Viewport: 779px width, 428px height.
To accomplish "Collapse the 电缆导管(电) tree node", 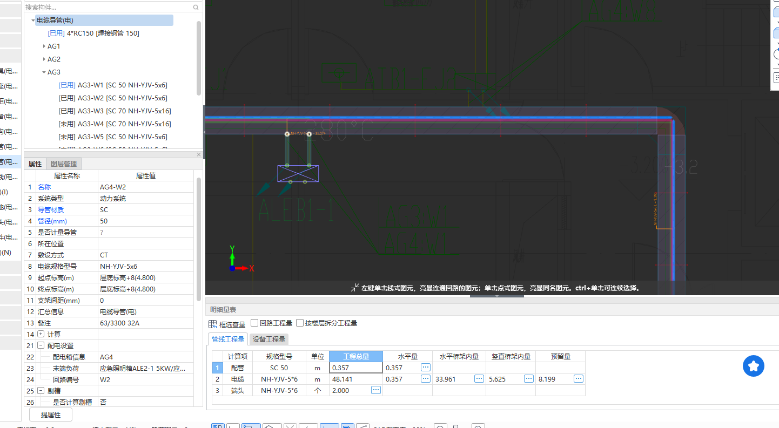I will (x=33, y=21).
